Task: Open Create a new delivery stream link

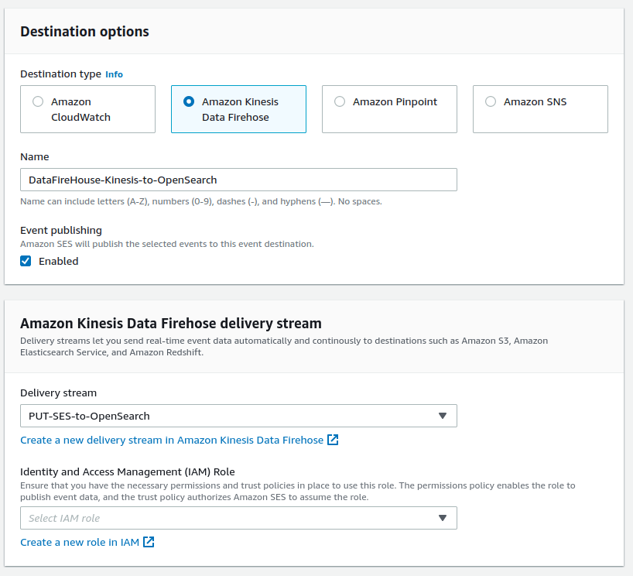Action: 172,440
